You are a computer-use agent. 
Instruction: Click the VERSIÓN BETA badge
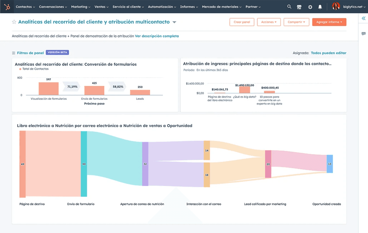57,52
